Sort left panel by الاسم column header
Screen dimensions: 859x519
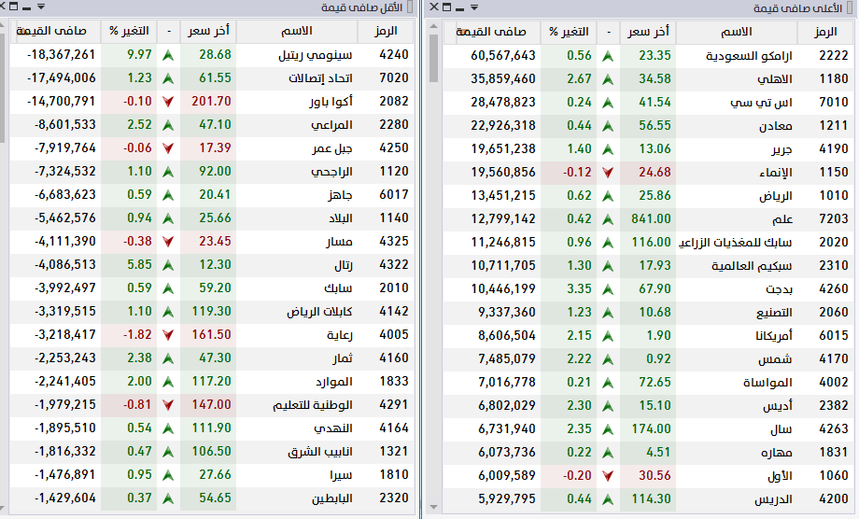(x=297, y=31)
